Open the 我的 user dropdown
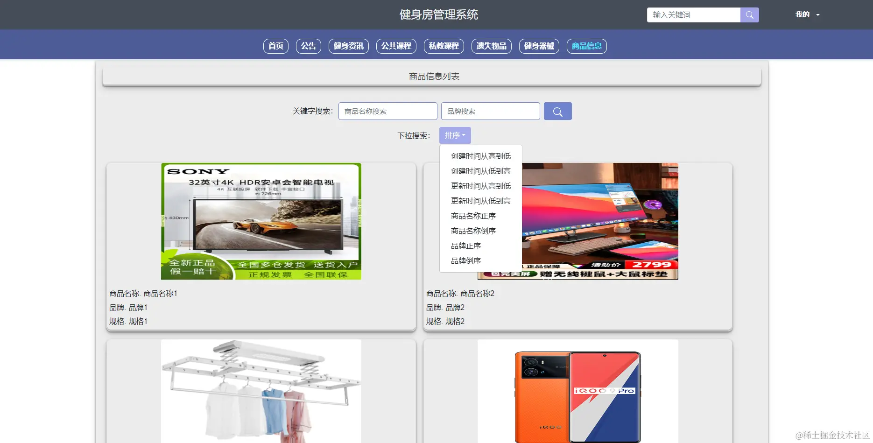 click(x=807, y=15)
